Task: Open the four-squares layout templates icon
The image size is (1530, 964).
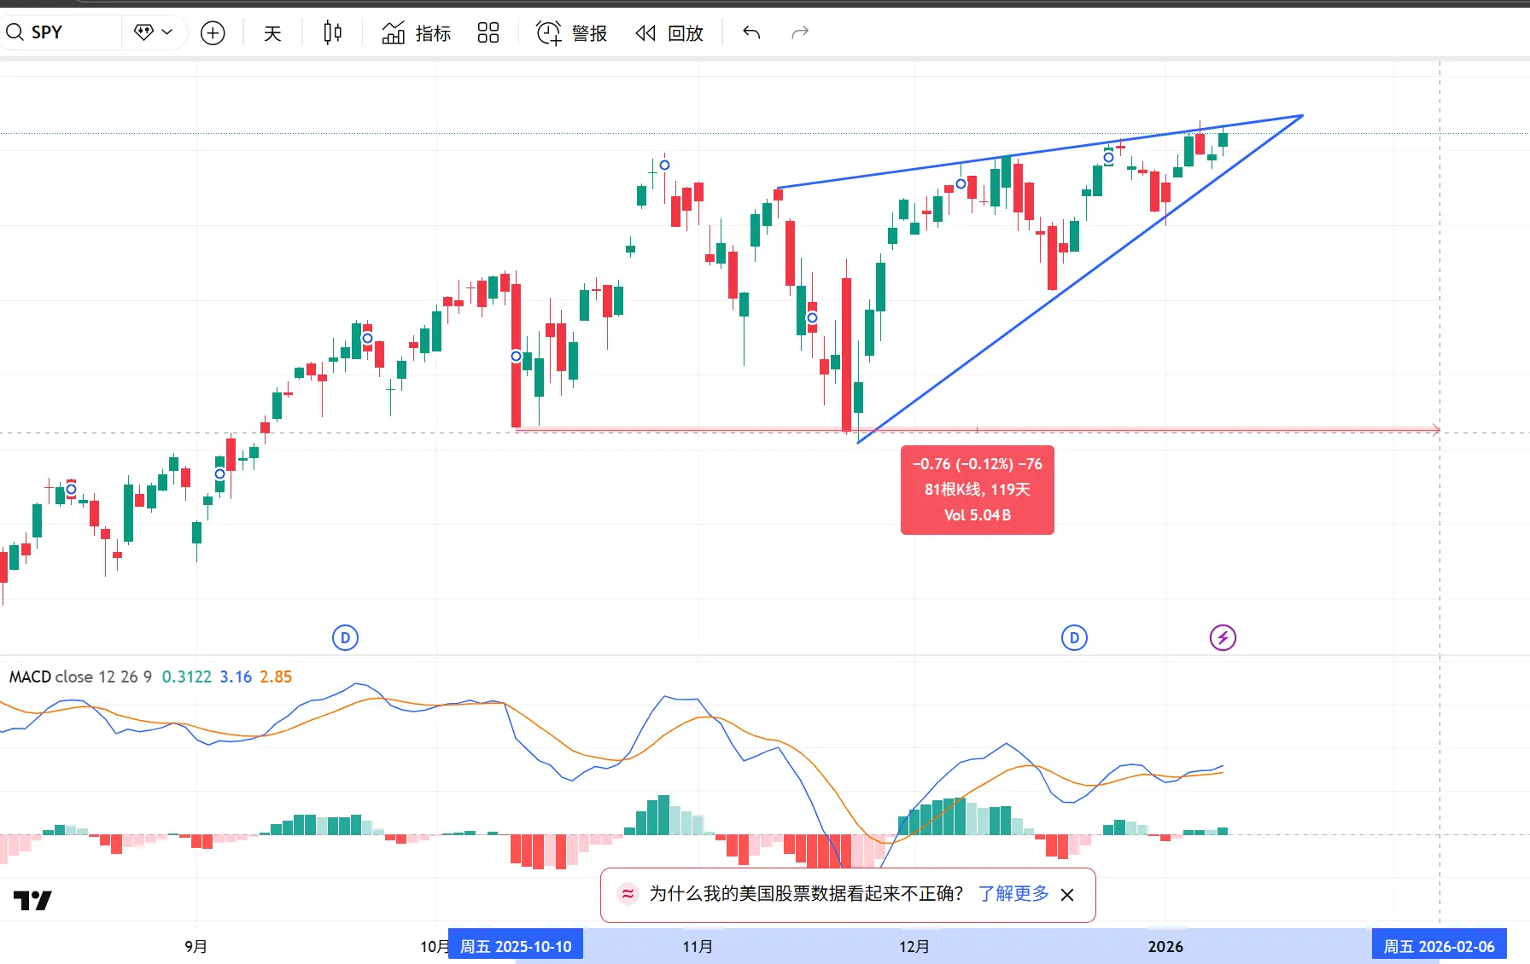Action: 488,33
